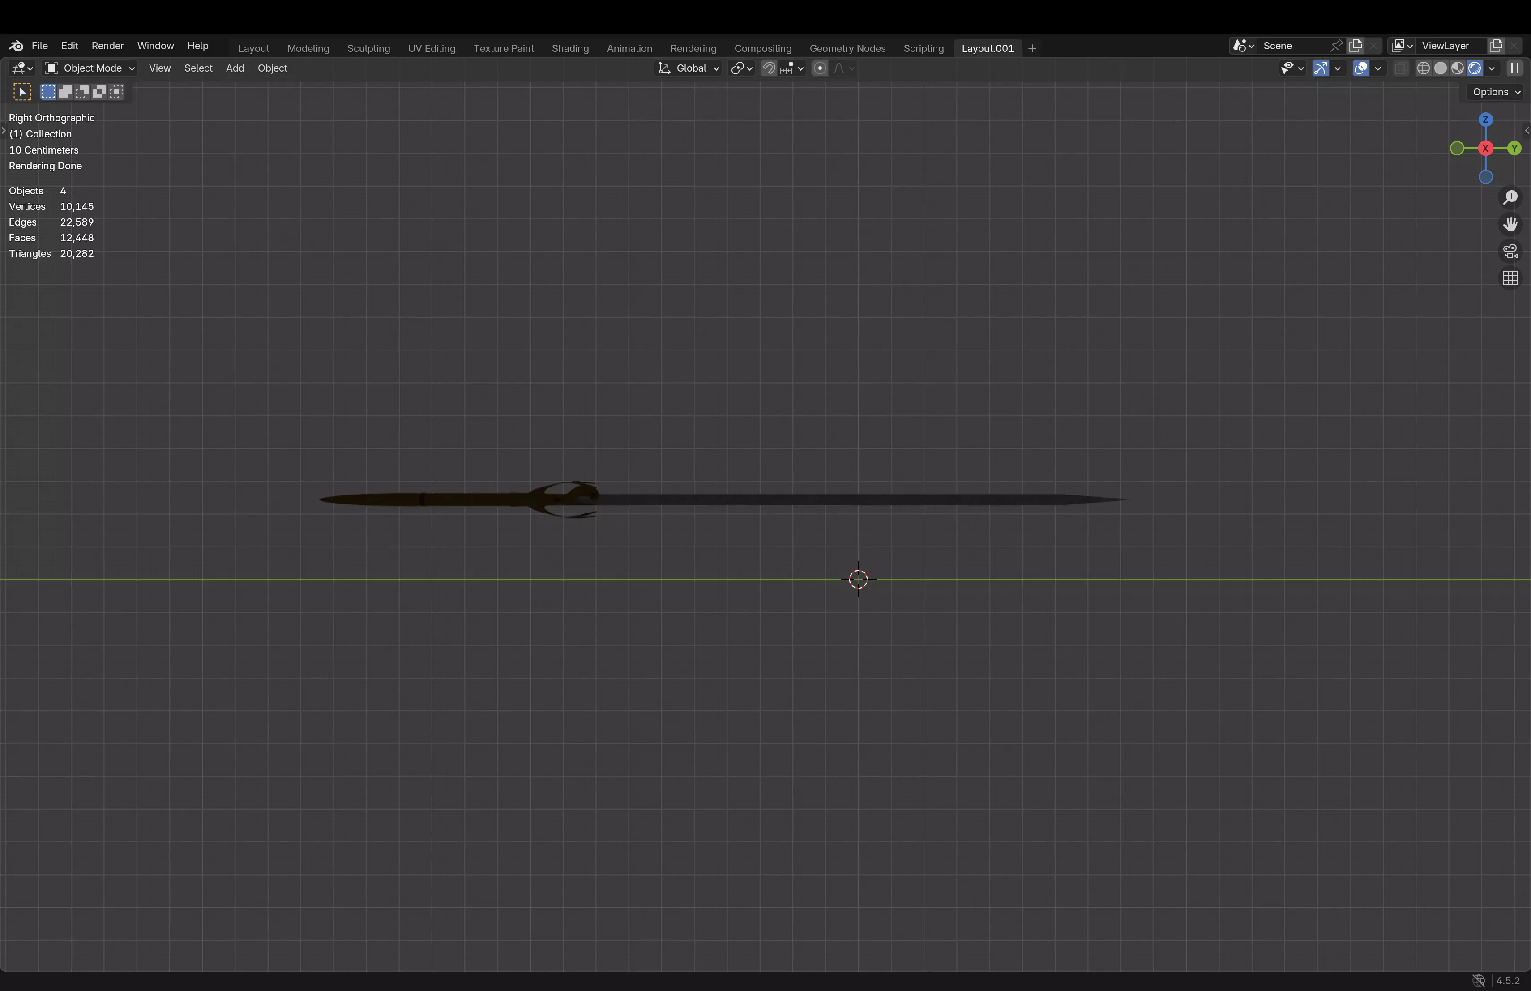Click the red X axis gizmo ball
Viewport: 1531px width, 991px height.
[1485, 149]
